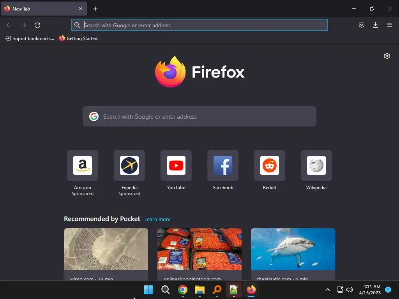Show hidden system tray icons
Image resolution: width=399 pixels, height=299 pixels.
click(x=328, y=290)
